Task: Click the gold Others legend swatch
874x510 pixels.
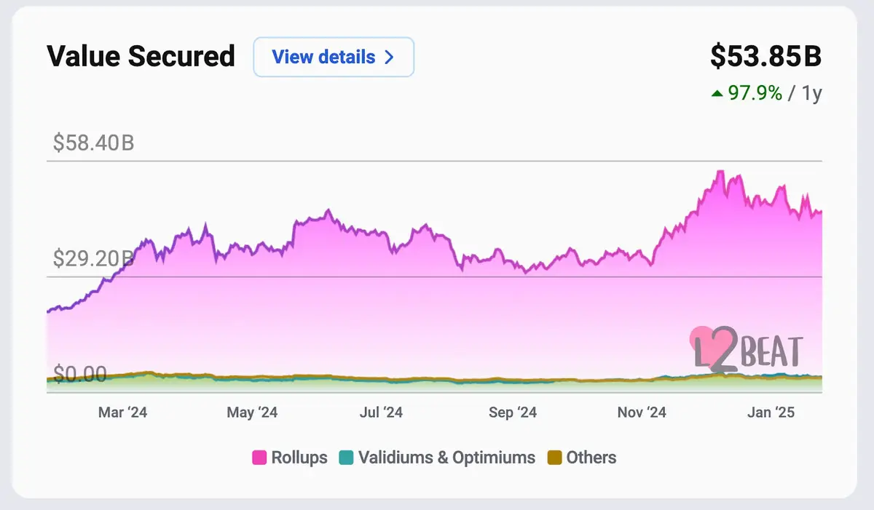Action: [x=554, y=458]
